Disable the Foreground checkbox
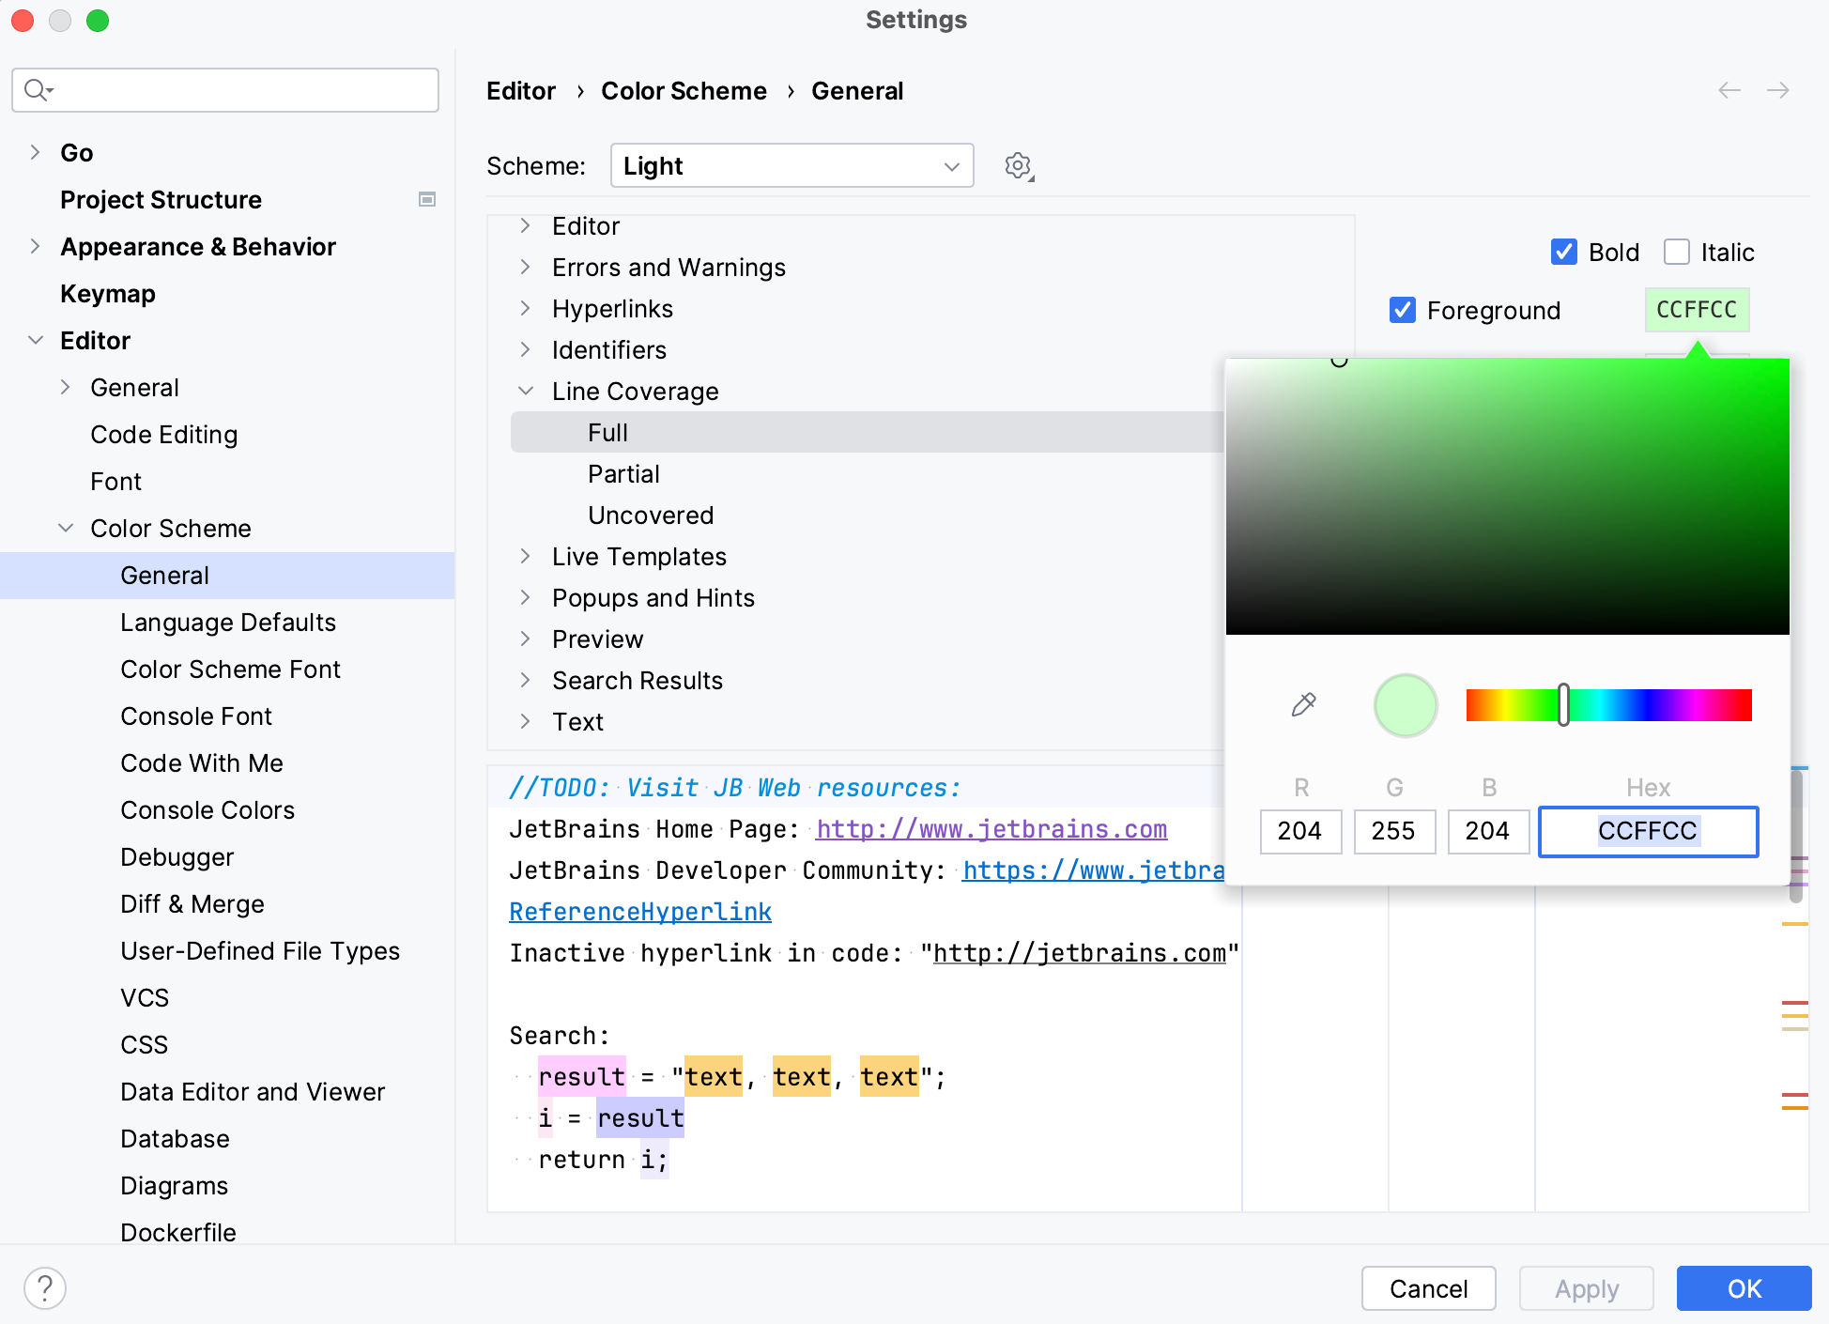The width and height of the screenshot is (1829, 1324). 1402,310
